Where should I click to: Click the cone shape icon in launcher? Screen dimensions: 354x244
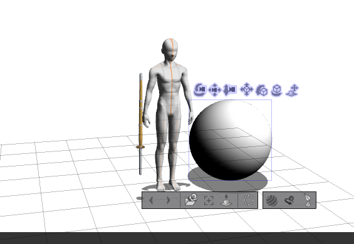(x=307, y=200)
